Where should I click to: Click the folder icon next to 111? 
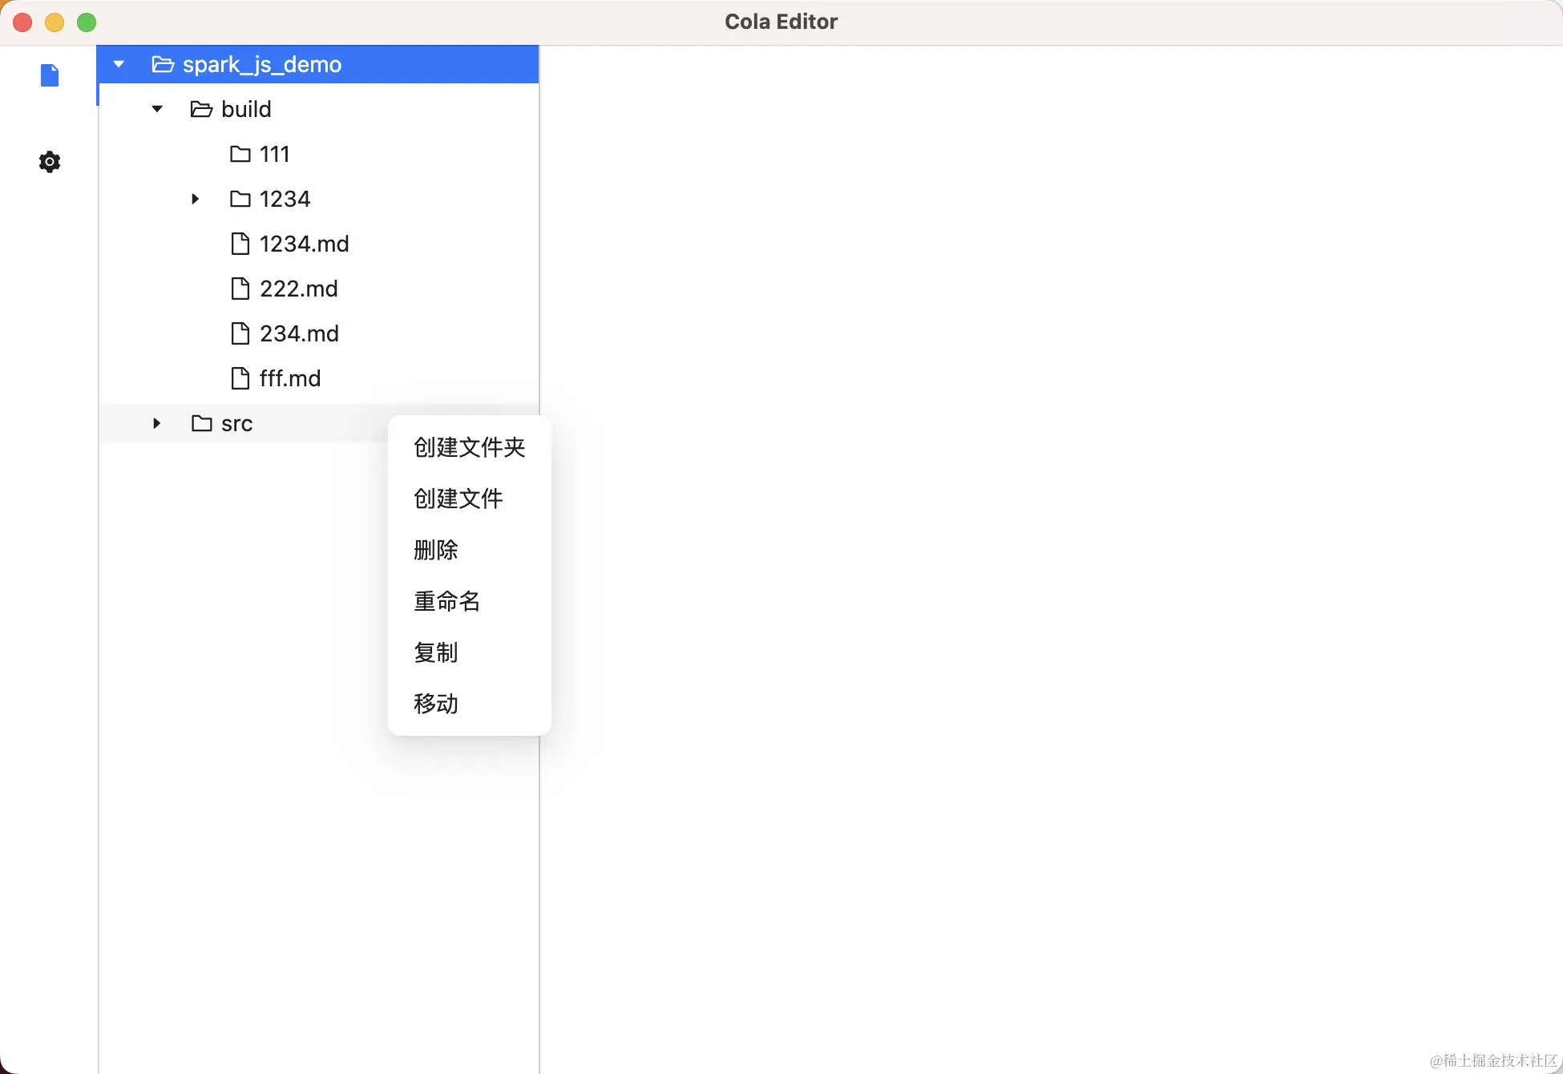[x=240, y=154]
